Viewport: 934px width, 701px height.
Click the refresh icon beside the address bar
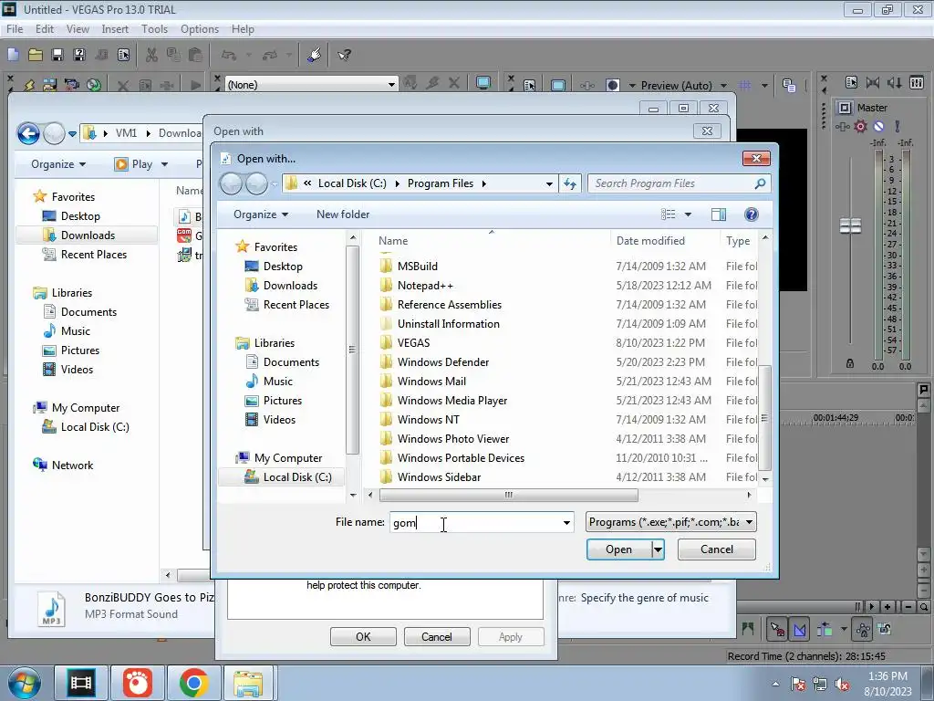coord(570,183)
